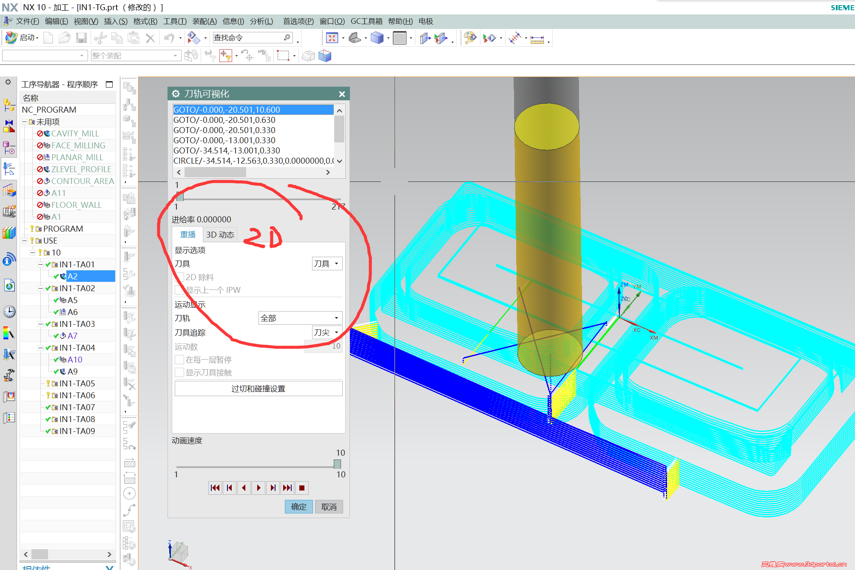Enable the 2D 除料 checkbox

[180, 277]
